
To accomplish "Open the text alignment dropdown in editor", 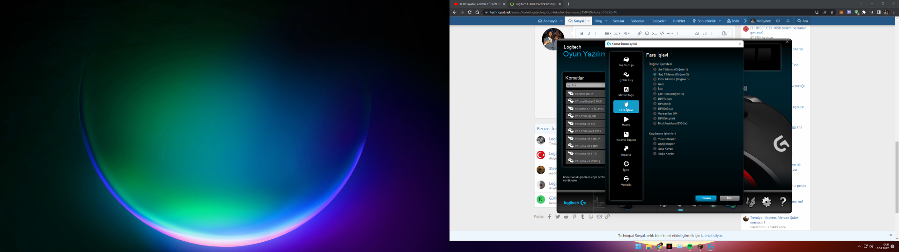I will [x=617, y=34].
